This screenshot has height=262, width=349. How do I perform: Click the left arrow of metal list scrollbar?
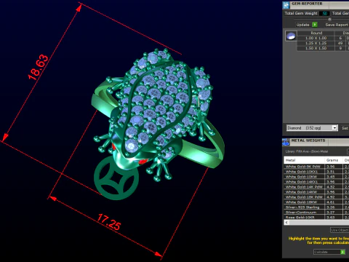286,223
